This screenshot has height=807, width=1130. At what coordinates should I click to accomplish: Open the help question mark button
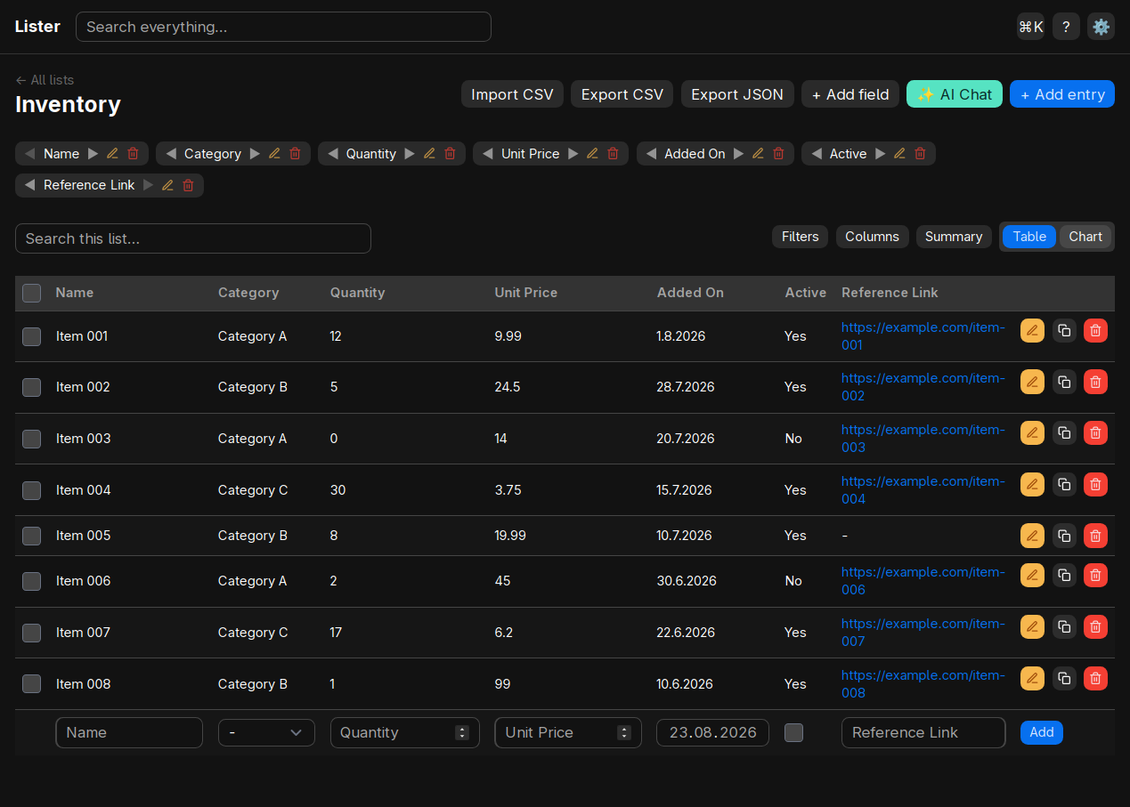[x=1066, y=27]
